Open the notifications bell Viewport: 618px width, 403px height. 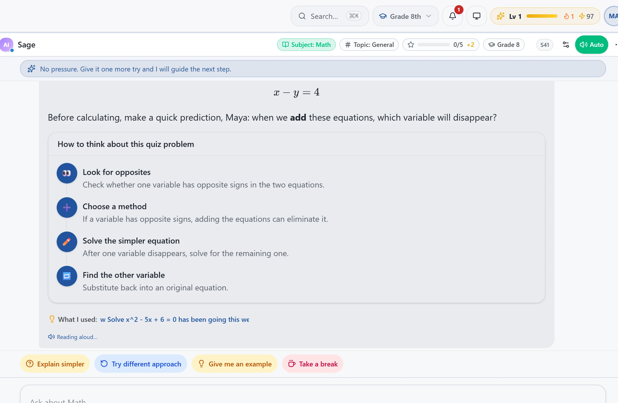[452, 16]
